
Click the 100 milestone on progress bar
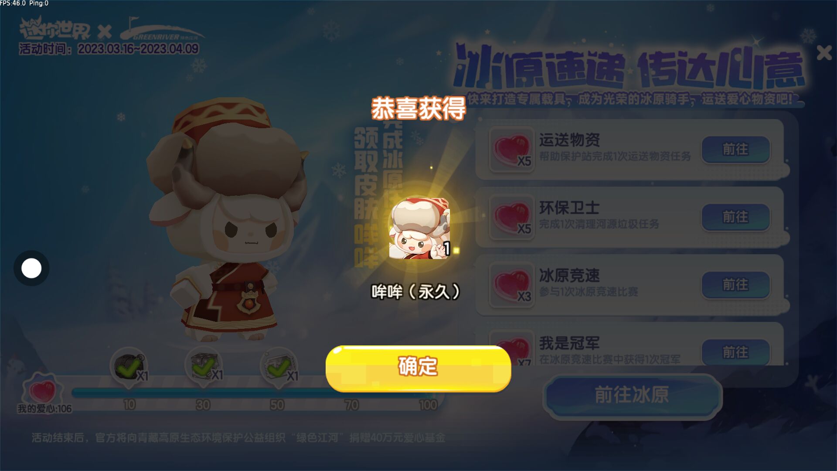(428, 405)
